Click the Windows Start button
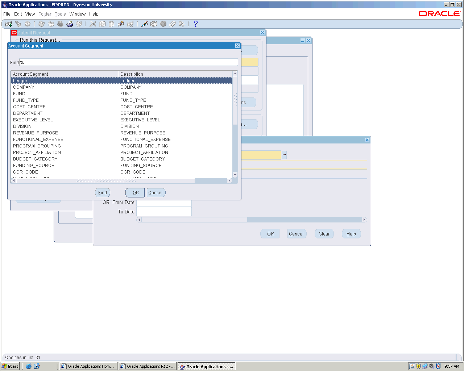Viewport: 464px width, 371px height. (10, 366)
